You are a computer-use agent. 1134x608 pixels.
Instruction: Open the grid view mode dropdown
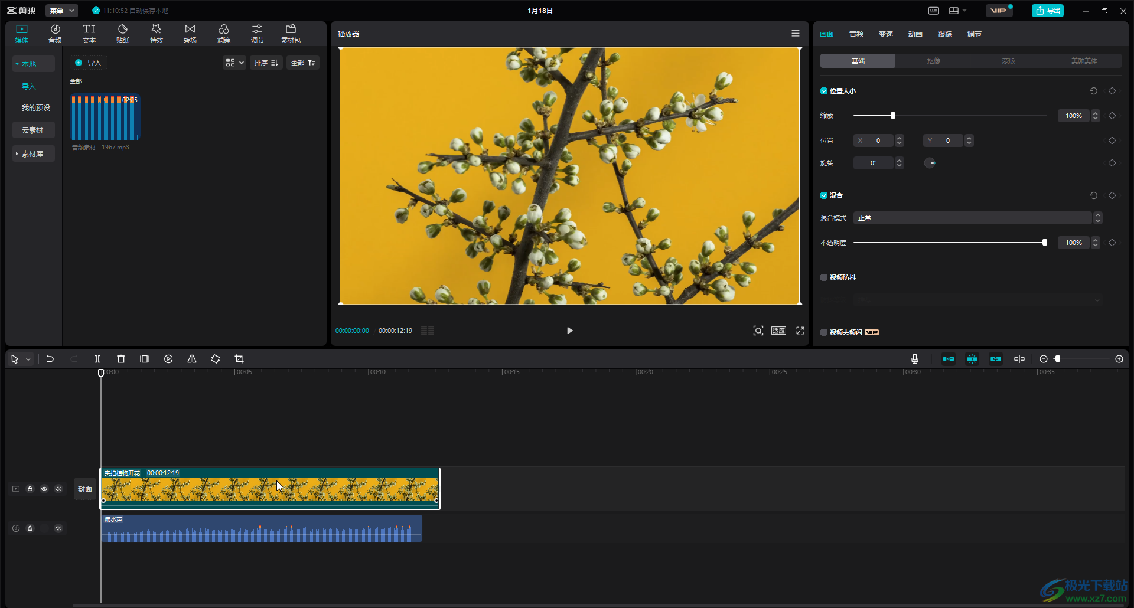click(x=234, y=63)
